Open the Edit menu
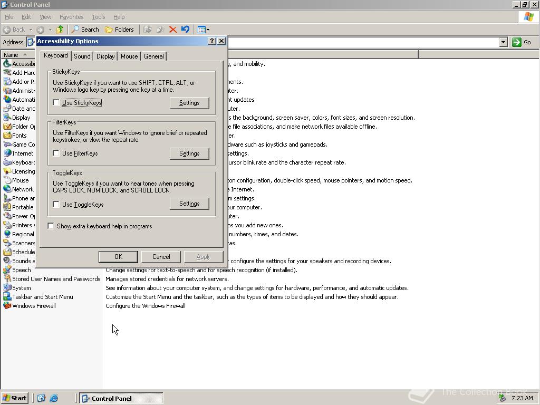 26,17
